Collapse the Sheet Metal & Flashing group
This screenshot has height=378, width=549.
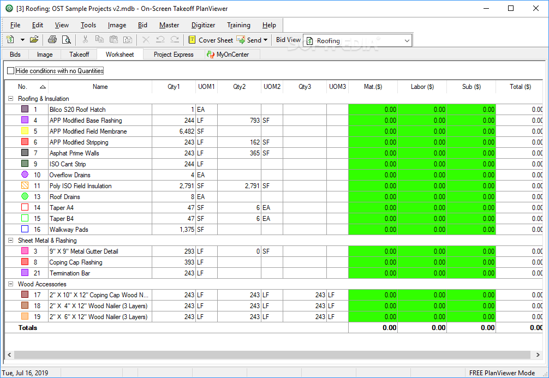[10, 241]
